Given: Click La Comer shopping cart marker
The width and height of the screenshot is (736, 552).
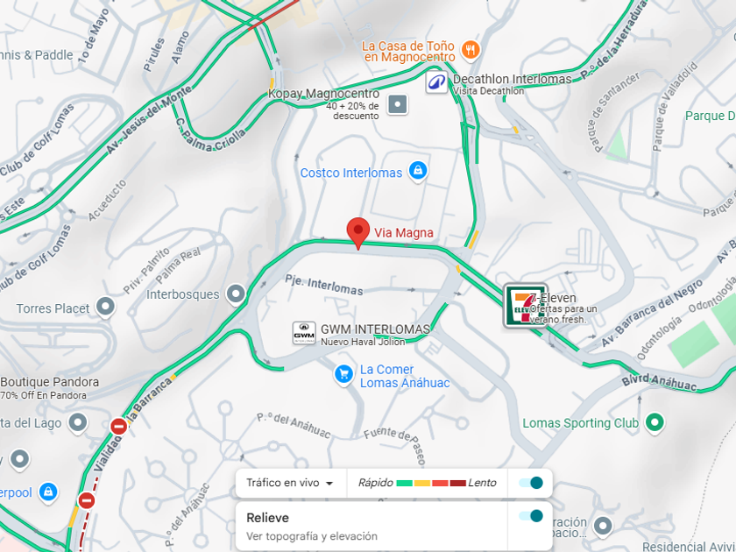Looking at the screenshot, I should point(343,375).
